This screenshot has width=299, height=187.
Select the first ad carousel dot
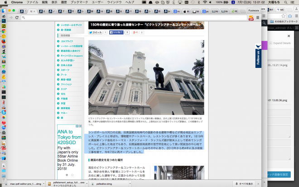coord(67,175)
